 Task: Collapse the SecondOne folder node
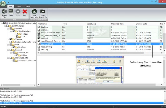11,53
